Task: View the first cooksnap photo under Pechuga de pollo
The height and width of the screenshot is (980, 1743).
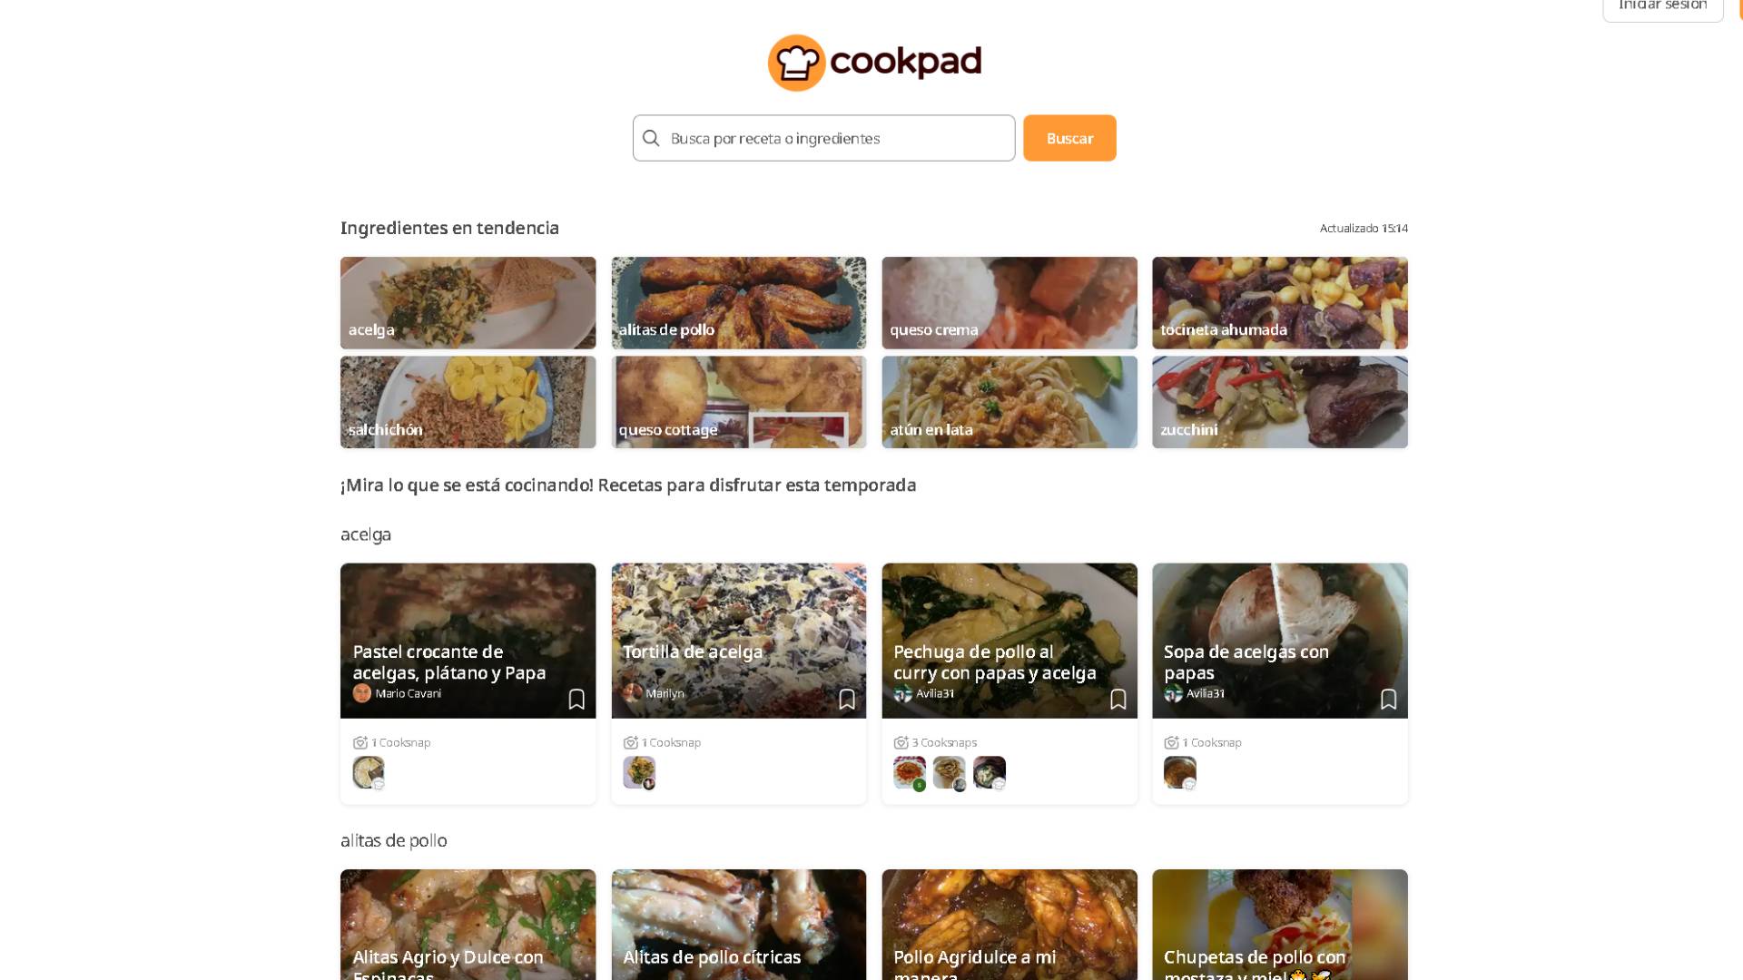Action: pyautogui.click(x=910, y=772)
